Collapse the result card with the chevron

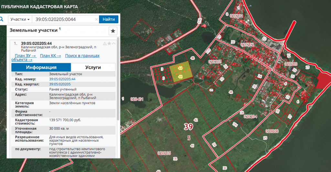(113, 44)
